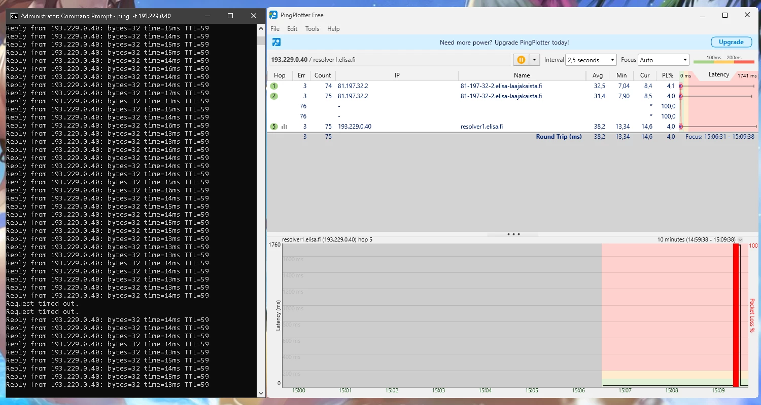Open the Focus dropdown set to Auto
Viewport: 761px width, 405px height.
(x=664, y=60)
